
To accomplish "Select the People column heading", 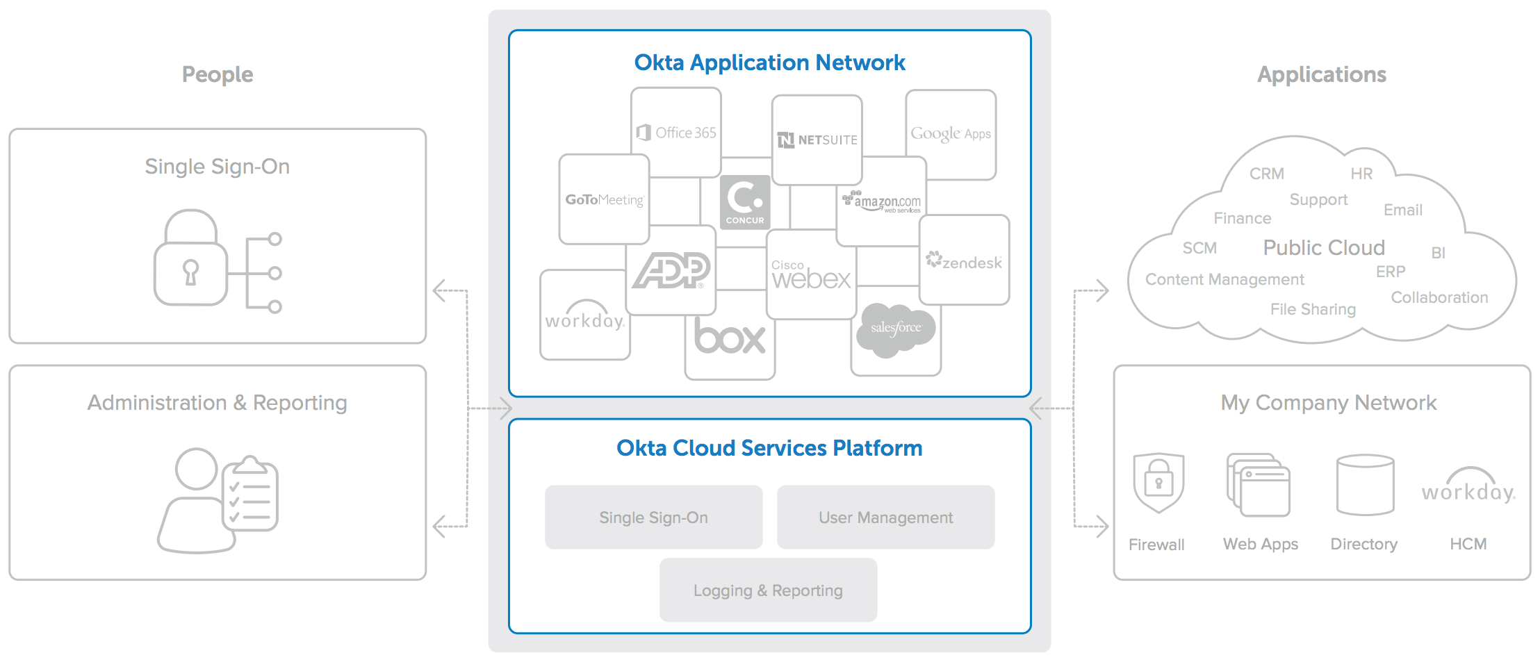I will pyautogui.click(x=218, y=74).
